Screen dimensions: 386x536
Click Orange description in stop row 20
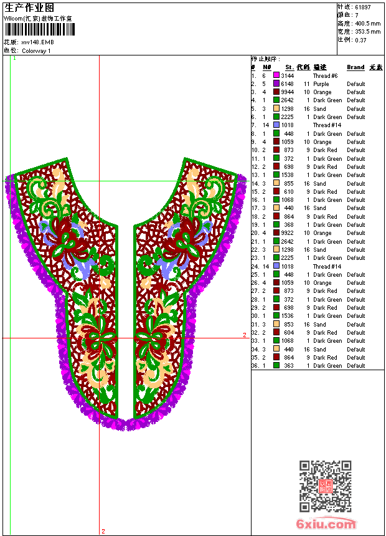point(322,233)
